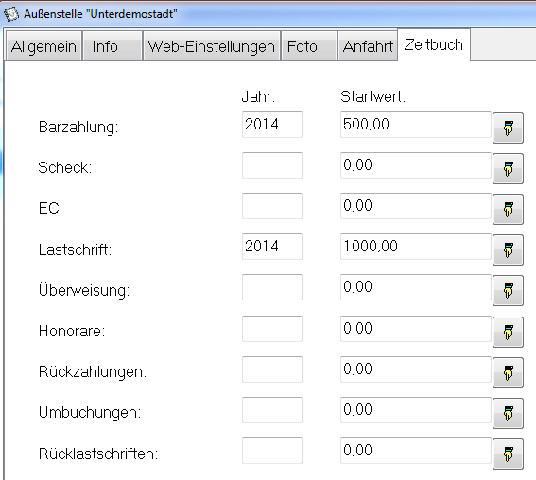536x480 pixels.
Task: Click the Scheck Startwert field
Action: click(x=416, y=165)
